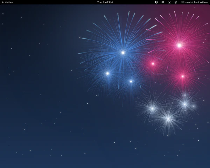Open the Activities overview
The image size is (210, 168).
pos(7,2)
